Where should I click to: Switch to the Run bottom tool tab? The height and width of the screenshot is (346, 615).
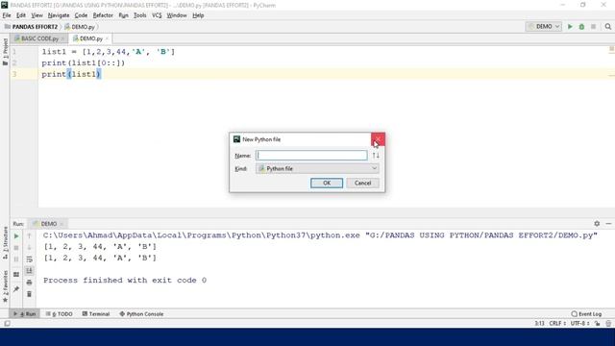click(25, 314)
